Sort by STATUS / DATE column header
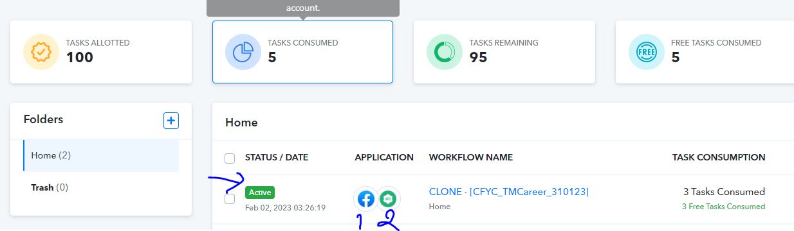The height and width of the screenshot is (231, 794). (x=277, y=157)
